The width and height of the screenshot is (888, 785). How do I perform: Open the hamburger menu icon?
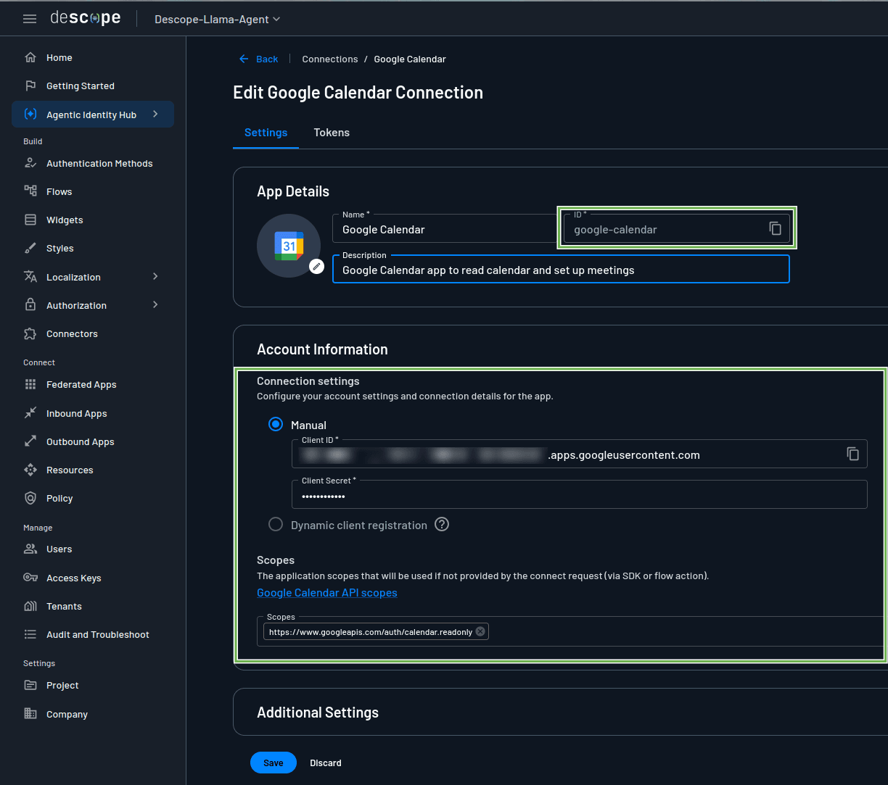(x=30, y=19)
